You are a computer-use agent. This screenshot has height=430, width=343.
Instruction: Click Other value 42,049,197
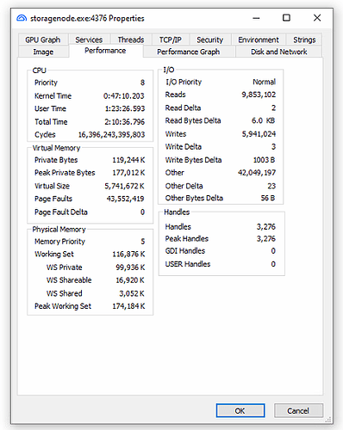[x=257, y=173]
